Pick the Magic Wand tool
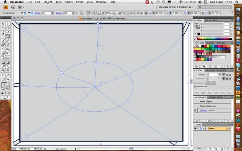The width and height of the screenshot is (242, 151). (3, 28)
